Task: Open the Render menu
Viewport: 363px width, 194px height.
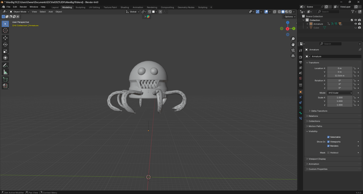Action: pyautogui.click(x=23, y=7)
